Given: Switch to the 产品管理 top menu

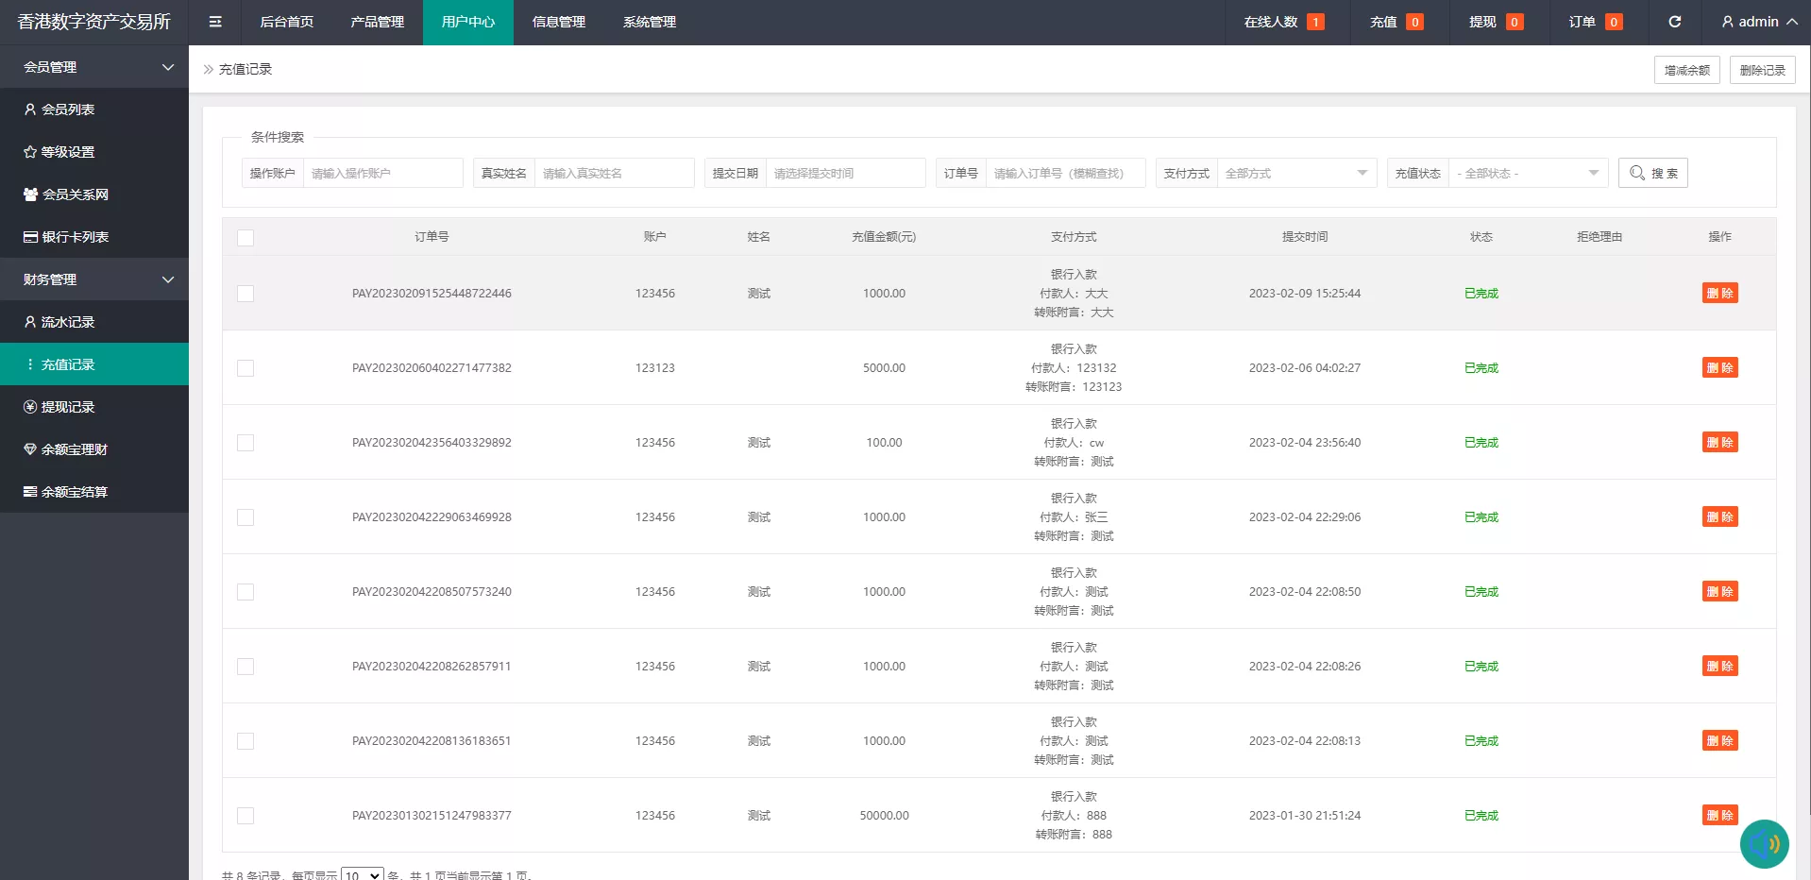Looking at the screenshot, I should point(377,22).
